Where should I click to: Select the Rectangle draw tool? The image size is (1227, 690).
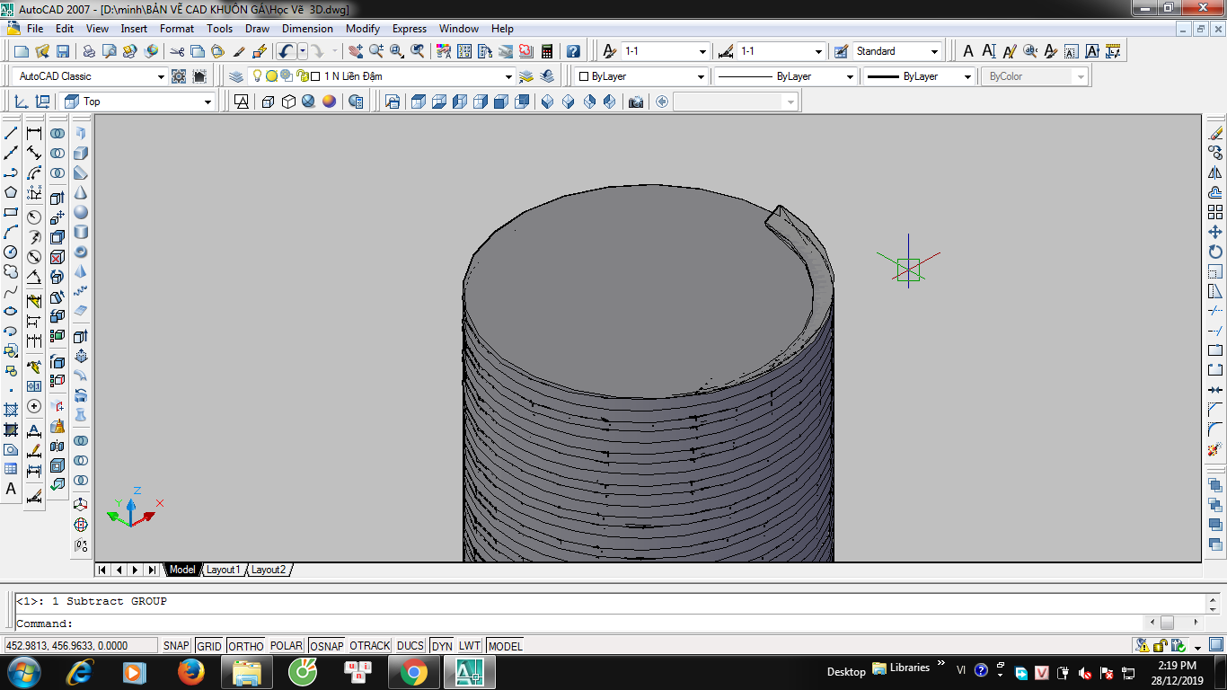point(11,212)
